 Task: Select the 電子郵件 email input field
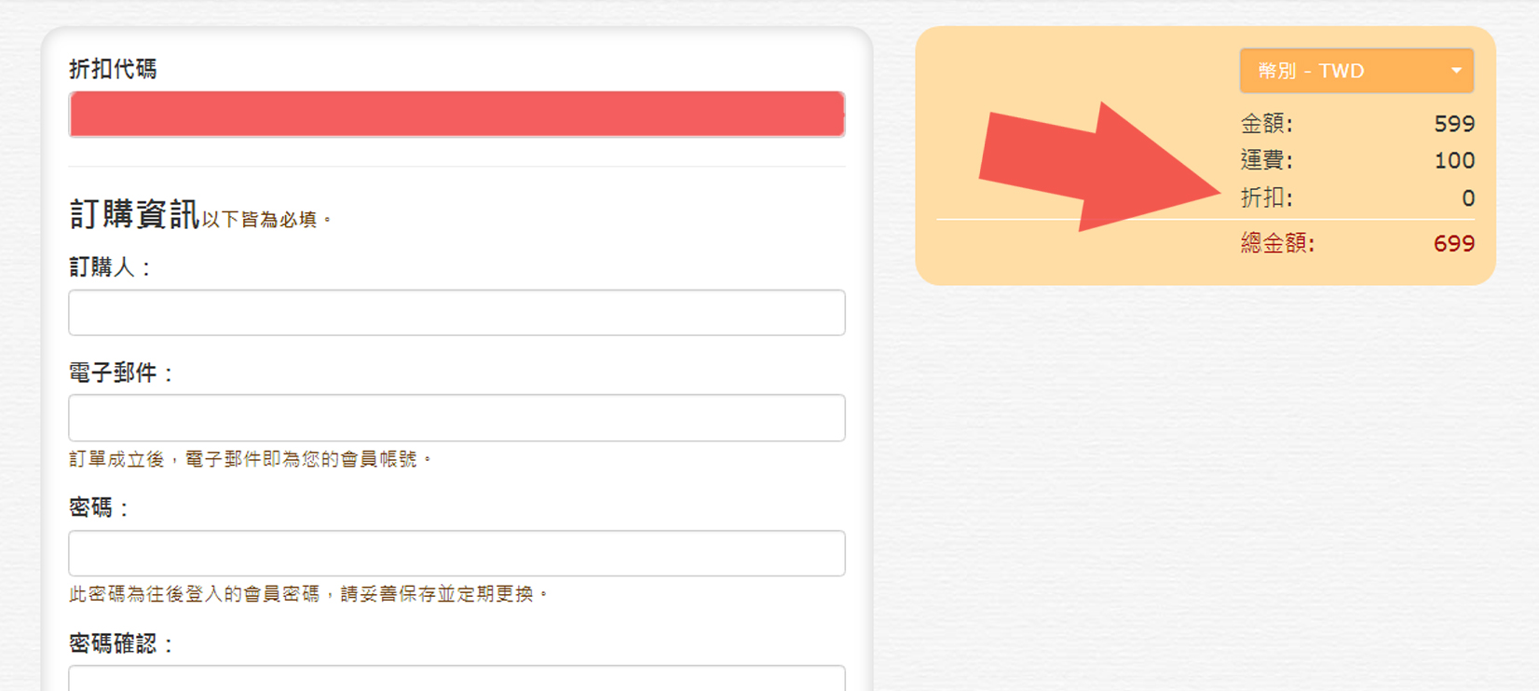tap(456, 417)
